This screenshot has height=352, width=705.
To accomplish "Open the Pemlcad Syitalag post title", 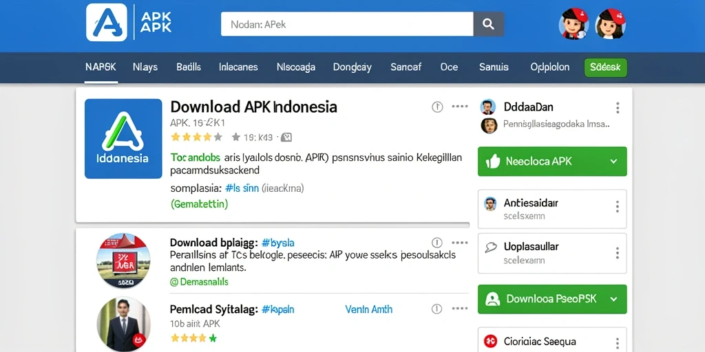I will pyautogui.click(x=213, y=309).
